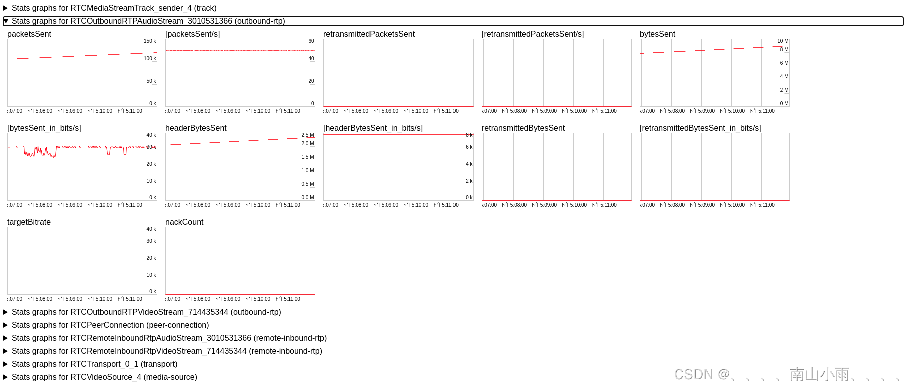Select the [retransmittedBytesSent_in_bits/s] title text
This screenshot has height=386, width=907.
(700, 128)
